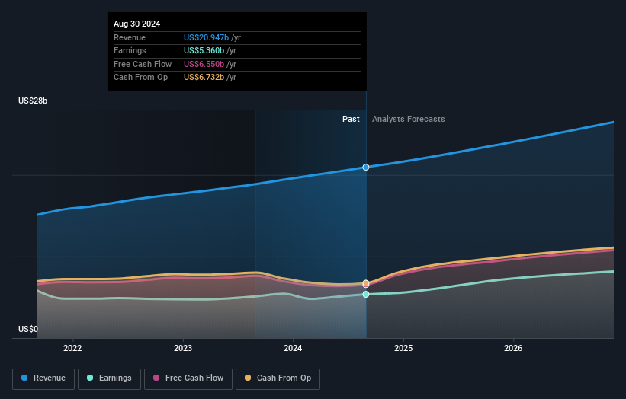Click the US$0 y-axis label
The width and height of the screenshot is (626, 399).
click(28, 329)
